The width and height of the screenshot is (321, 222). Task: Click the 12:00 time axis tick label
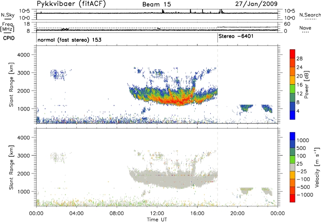[x=157, y=214]
